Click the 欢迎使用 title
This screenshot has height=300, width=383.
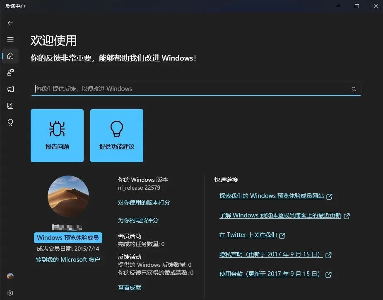(54, 40)
